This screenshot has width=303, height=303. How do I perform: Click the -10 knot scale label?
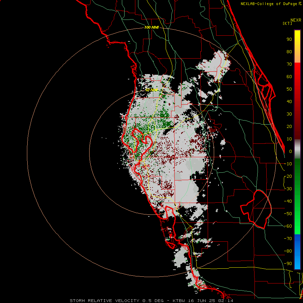point(288,164)
